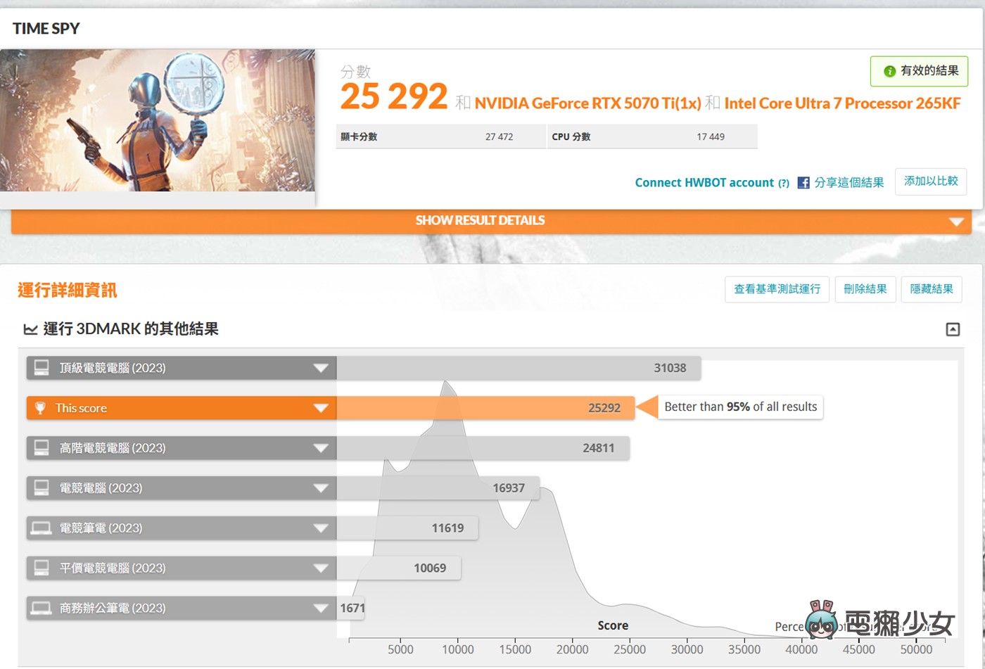This screenshot has width=985, height=669.
Task: Click the laptop icon for 商務辦公筆電 (2023)
Action: point(42,608)
